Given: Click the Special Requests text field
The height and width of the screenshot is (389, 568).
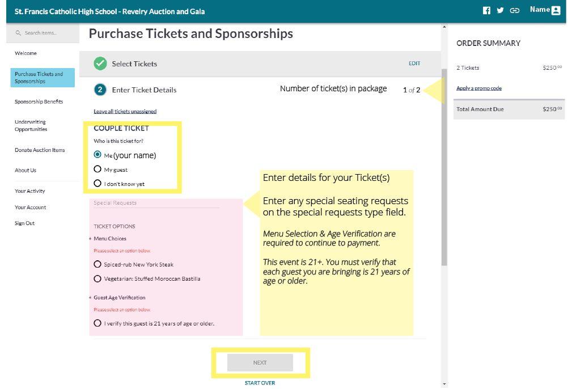Looking at the screenshot, I should (156, 203).
